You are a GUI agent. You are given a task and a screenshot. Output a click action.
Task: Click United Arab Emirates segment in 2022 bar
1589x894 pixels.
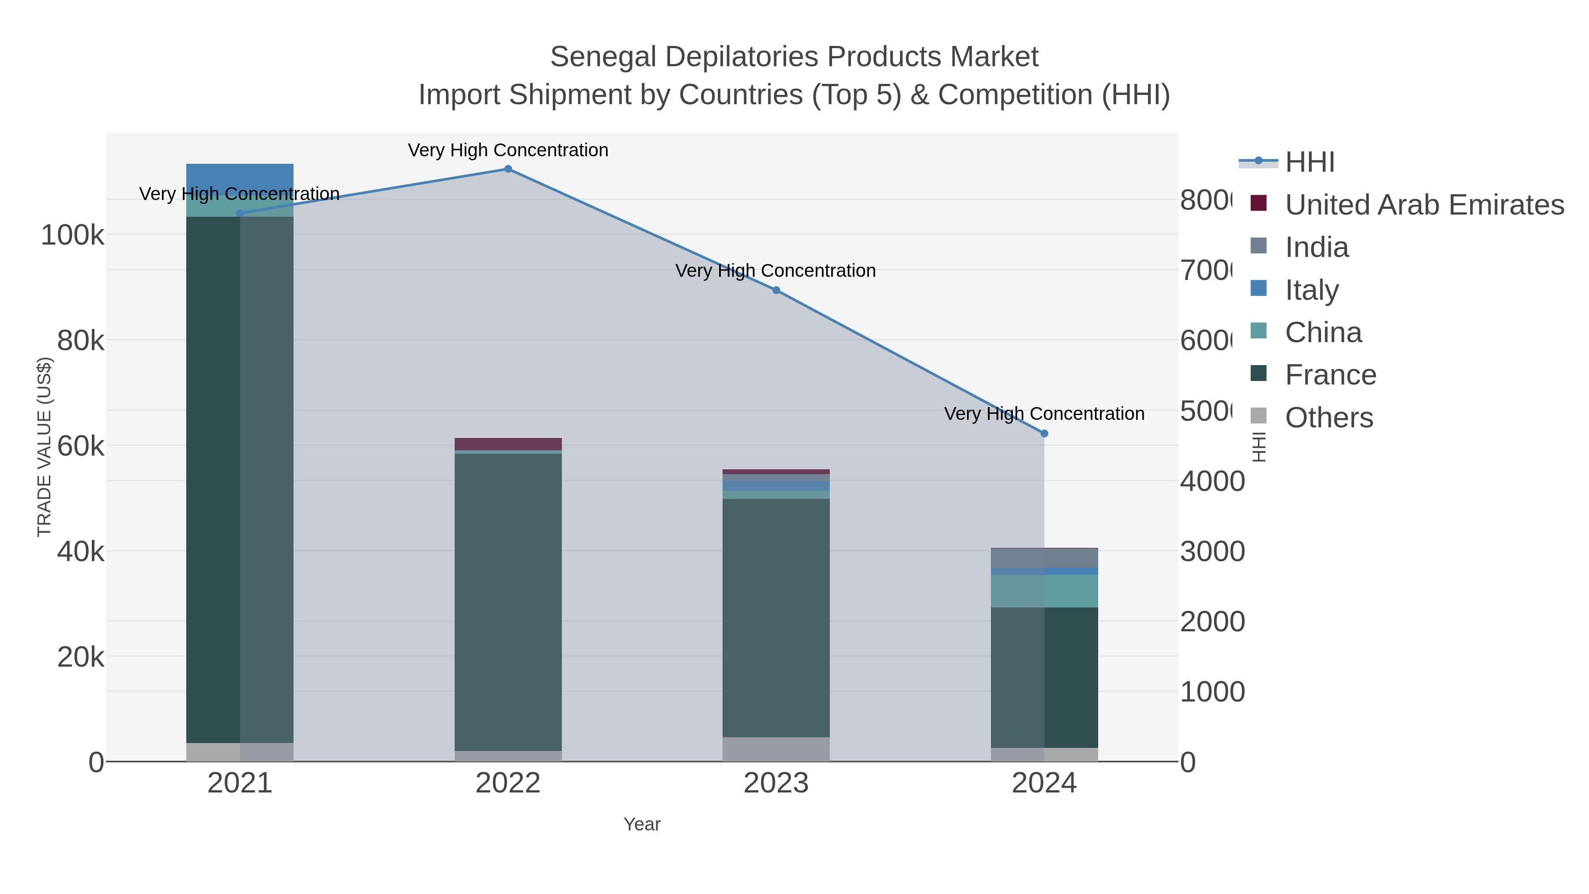(508, 444)
